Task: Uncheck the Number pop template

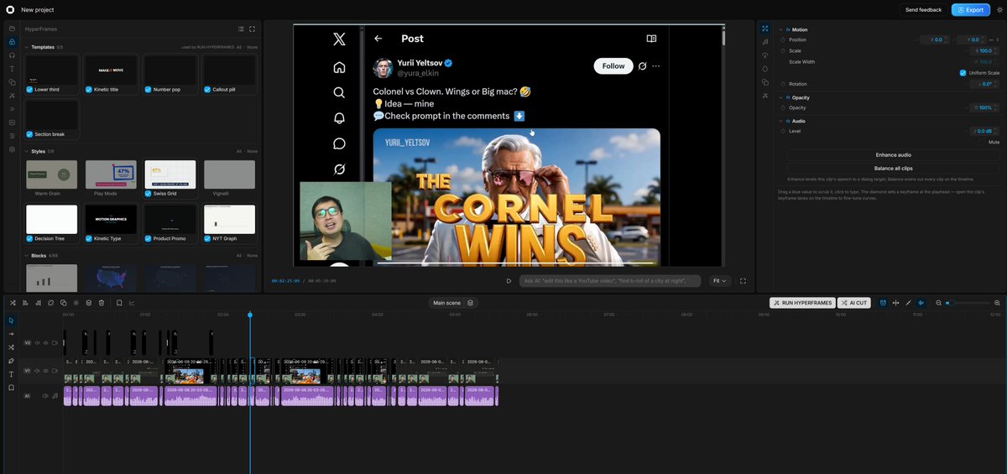Action: pos(148,89)
